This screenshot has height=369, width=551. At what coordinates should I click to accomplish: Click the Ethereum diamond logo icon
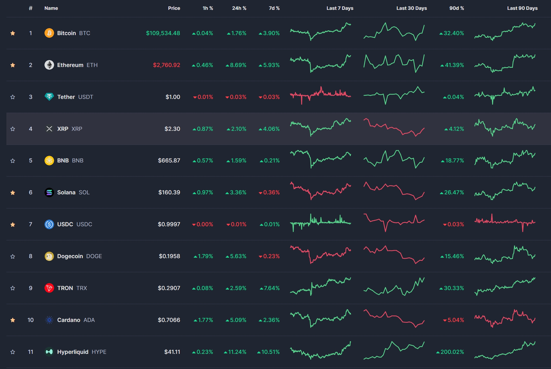[49, 65]
